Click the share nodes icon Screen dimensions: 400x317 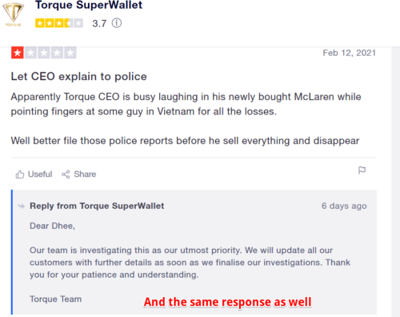pyautogui.click(x=66, y=175)
